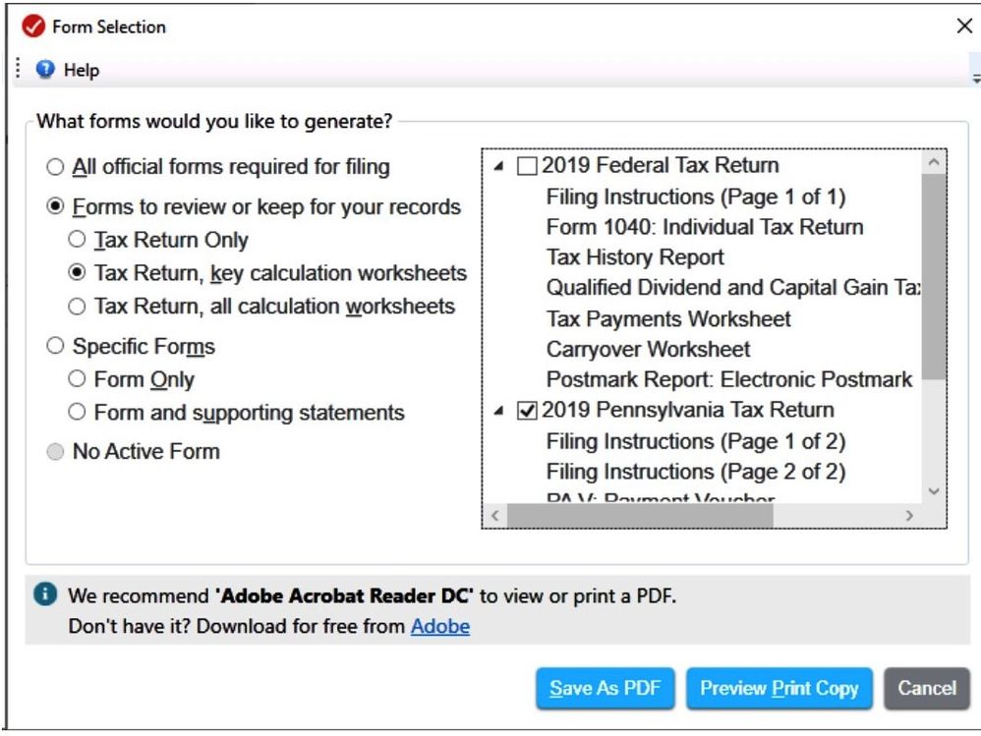Select All official forms required for filing
This screenshot has width=981, height=736.
point(56,167)
